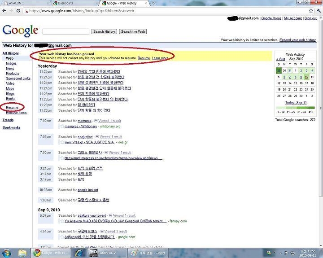Click Resume in the yellow paused notice
Screen dimensions: 323x258
[144, 58]
